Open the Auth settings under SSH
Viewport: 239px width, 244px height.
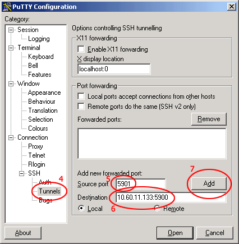tap(45, 182)
